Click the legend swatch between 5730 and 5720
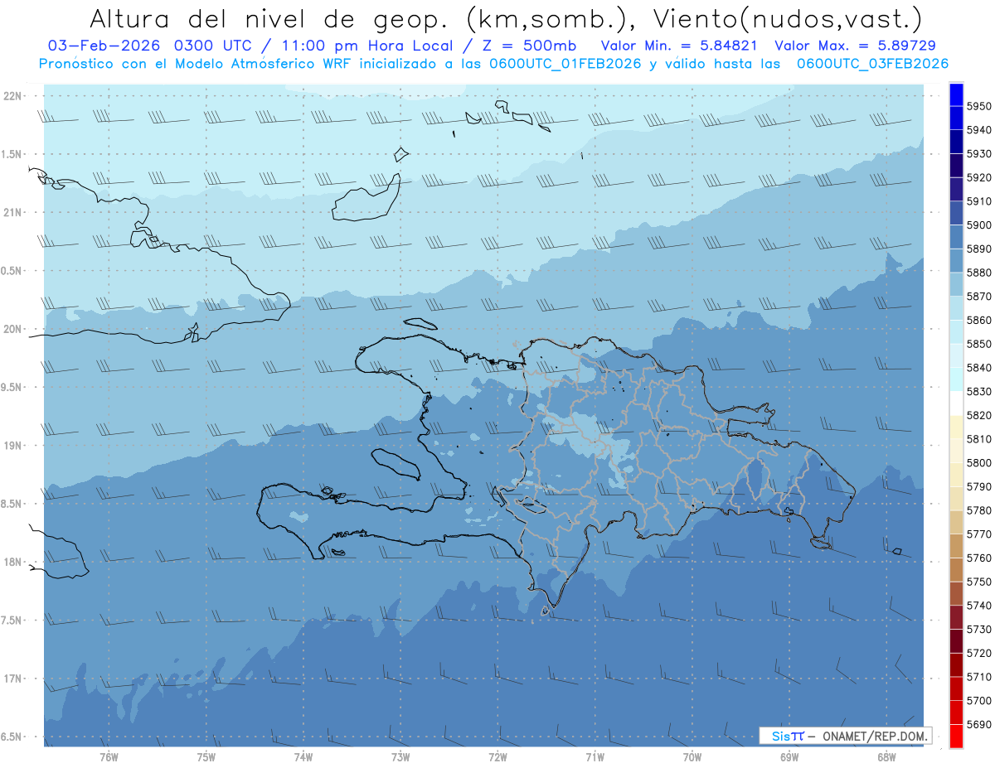 [x=956, y=641]
